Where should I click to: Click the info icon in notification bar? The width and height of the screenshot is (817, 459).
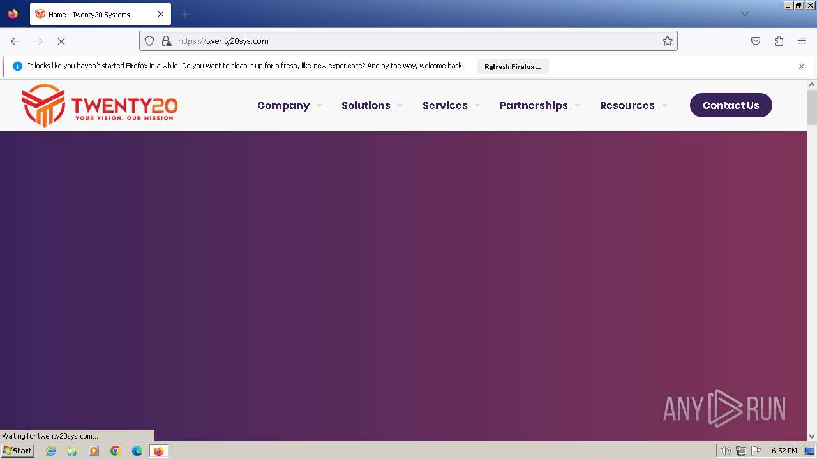[17, 66]
